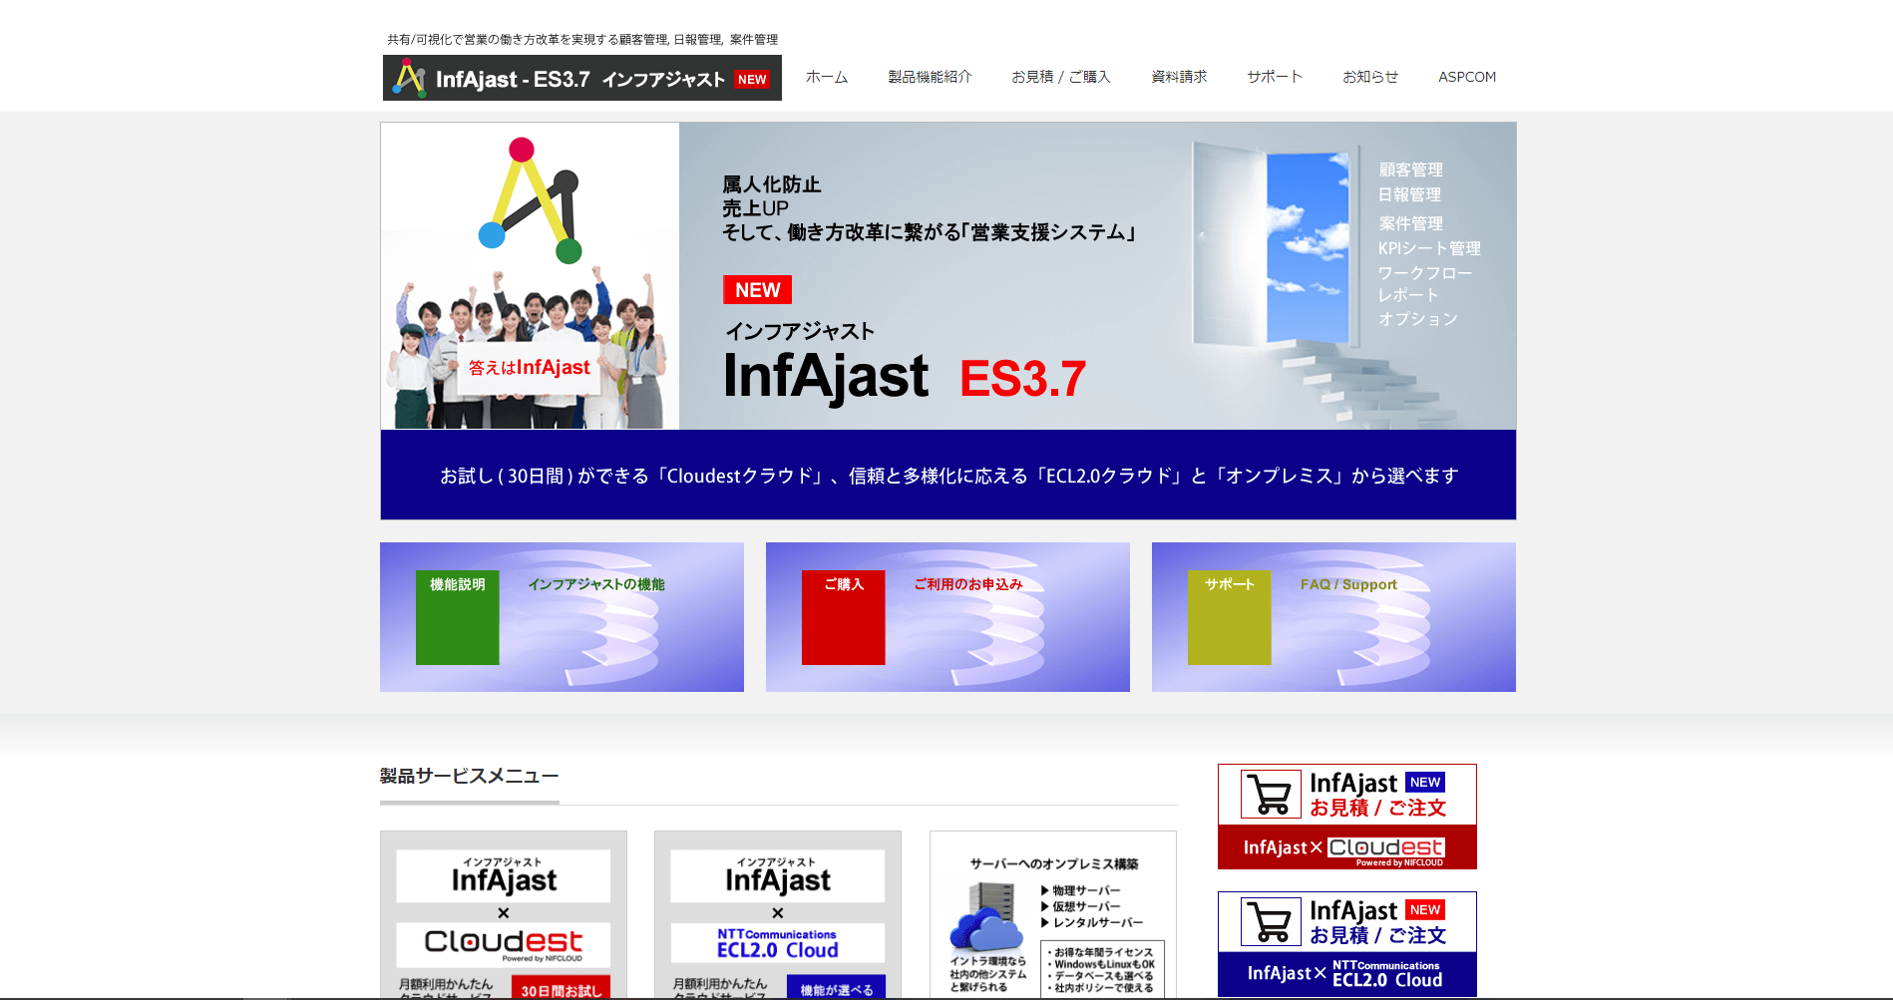
Task: Click the shopping cart icon in Cloudest banner
Action: coord(1271,794)
